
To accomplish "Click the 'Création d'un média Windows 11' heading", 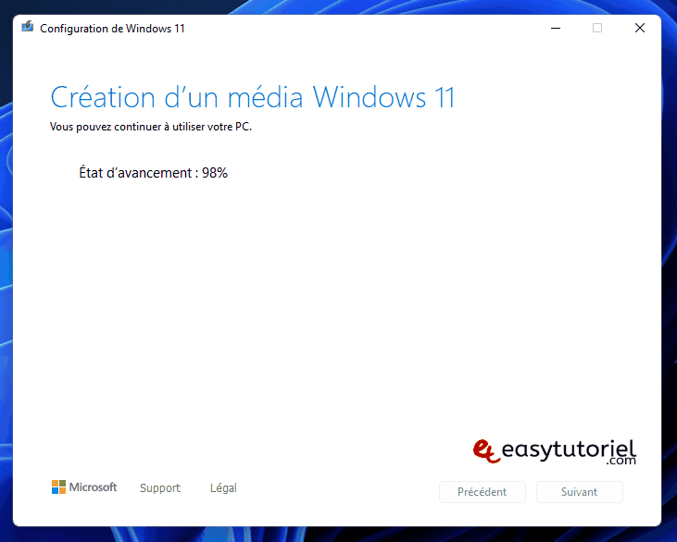I will pos(253,97).
